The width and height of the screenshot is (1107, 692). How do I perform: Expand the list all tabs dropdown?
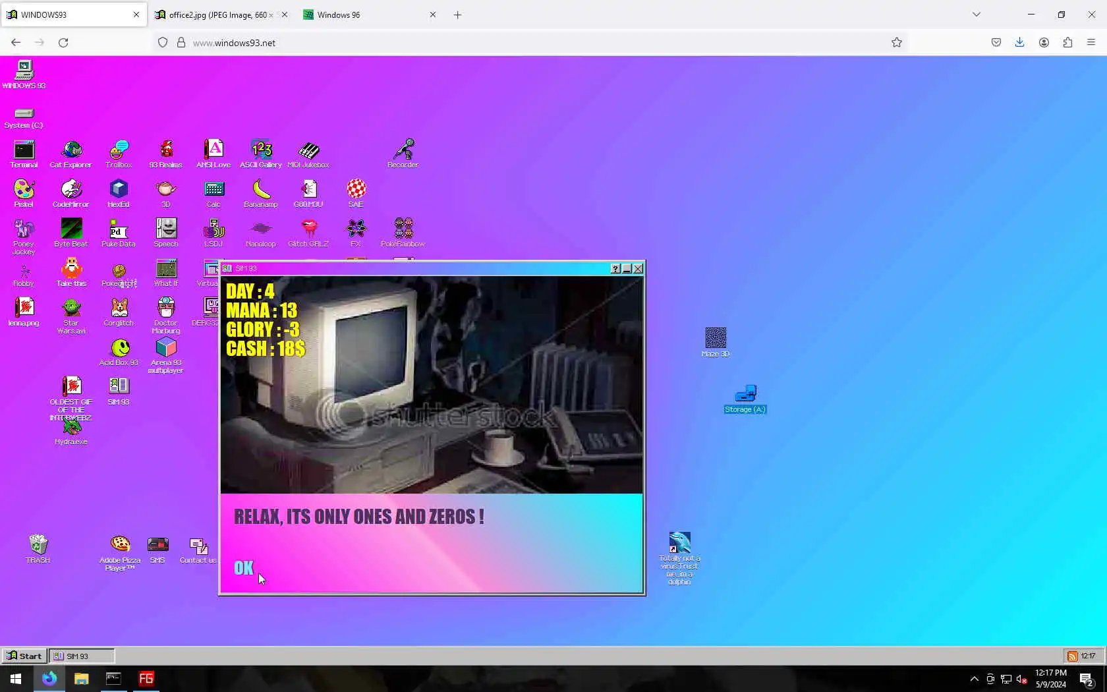(x=977, y=14)
